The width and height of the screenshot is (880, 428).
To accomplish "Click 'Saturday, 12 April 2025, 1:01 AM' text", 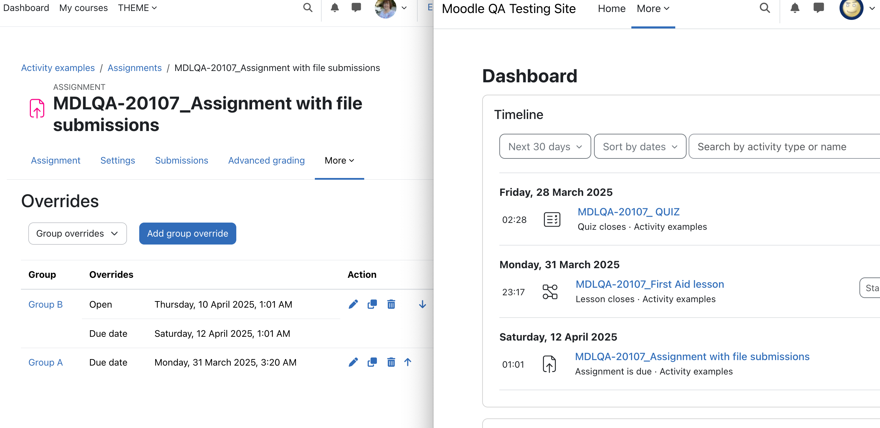I will [x=222, y=334].
